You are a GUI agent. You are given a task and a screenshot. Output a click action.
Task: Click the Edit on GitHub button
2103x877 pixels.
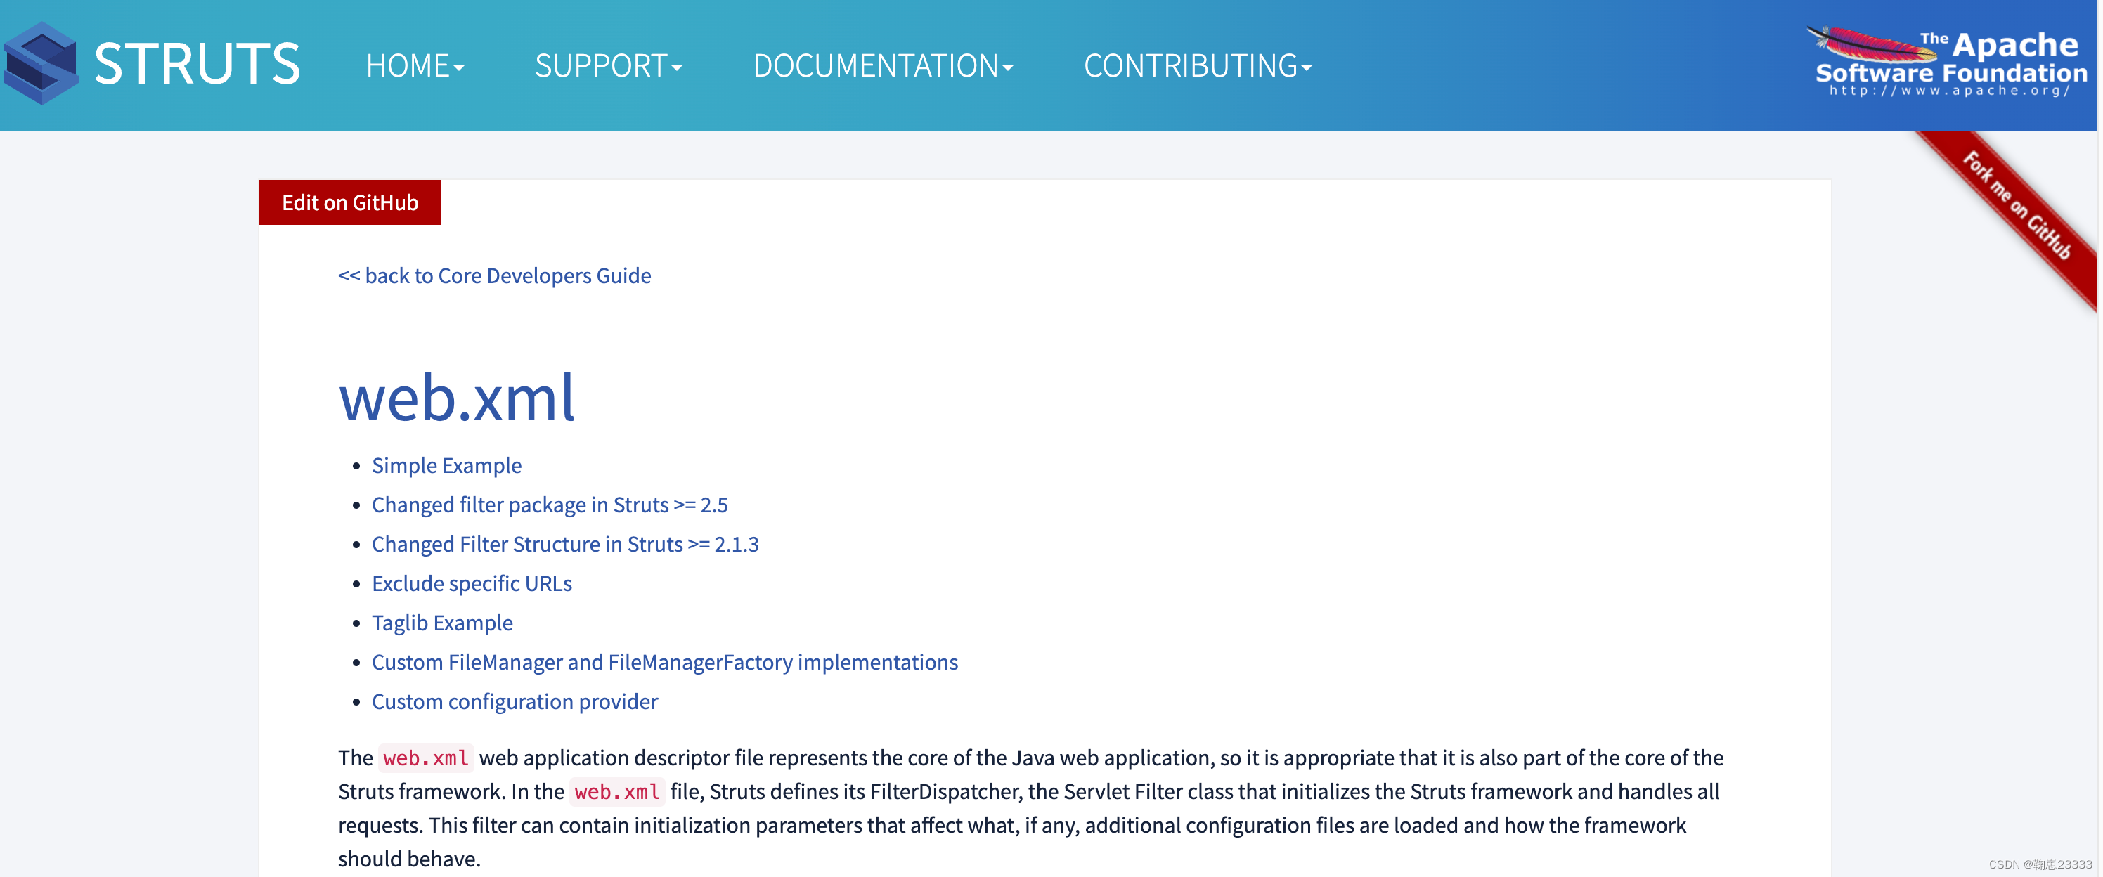pos(350,202)
